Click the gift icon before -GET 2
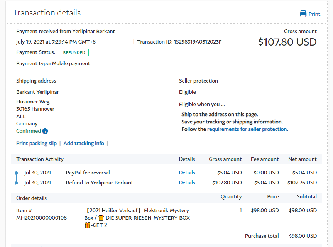The width and height of the screenshot is (333, 247). [87, 225]
